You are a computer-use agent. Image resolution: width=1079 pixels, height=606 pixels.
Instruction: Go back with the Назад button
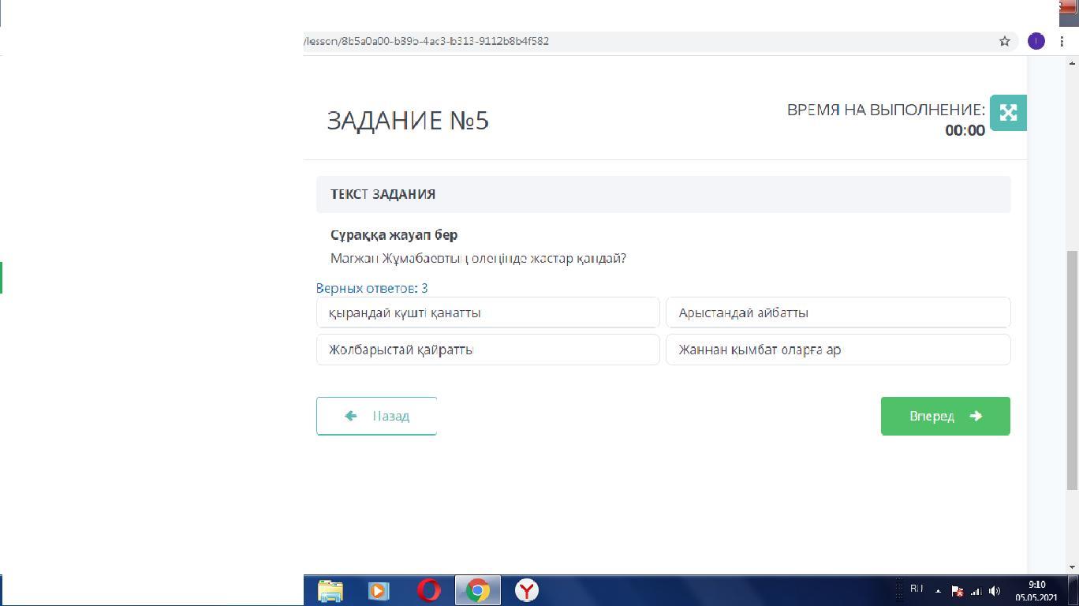point(376,416)
